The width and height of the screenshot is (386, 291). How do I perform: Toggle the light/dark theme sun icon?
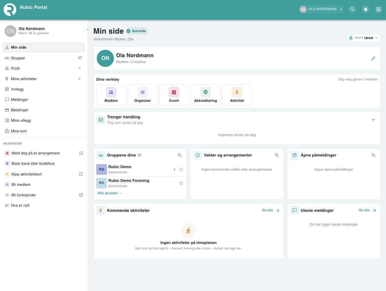(x=365, y=9)
